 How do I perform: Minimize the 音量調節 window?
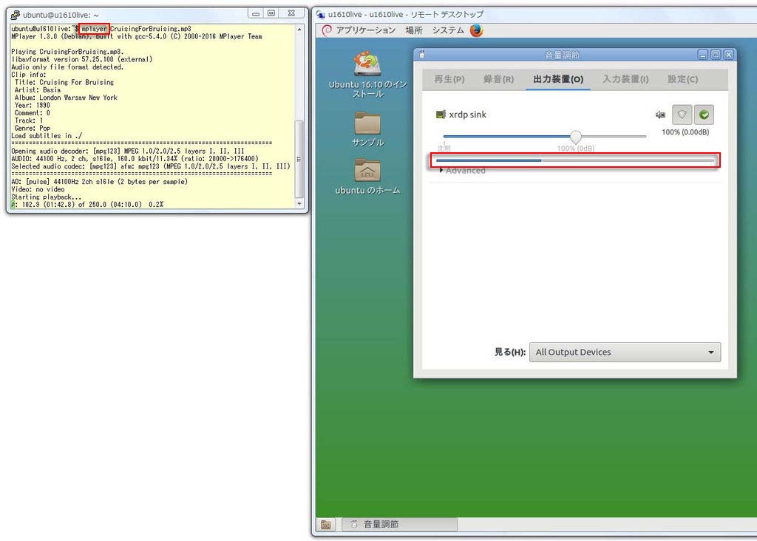pos(703,55)
